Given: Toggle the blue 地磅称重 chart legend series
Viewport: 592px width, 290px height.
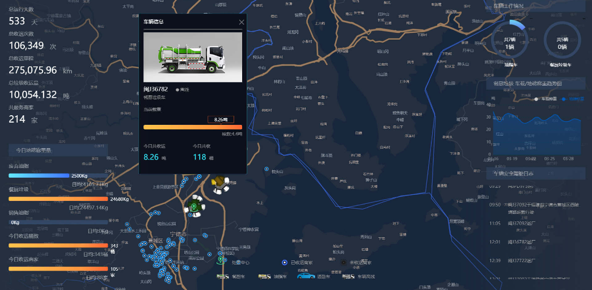Looking at the screenshot, I should click(573, 99).
